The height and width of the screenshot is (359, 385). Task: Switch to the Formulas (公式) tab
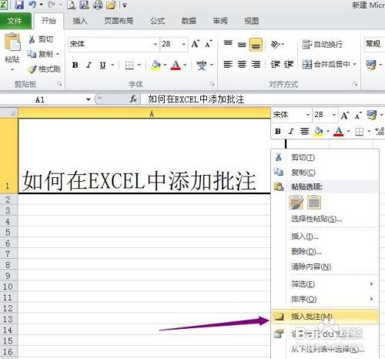click(157, 21)
